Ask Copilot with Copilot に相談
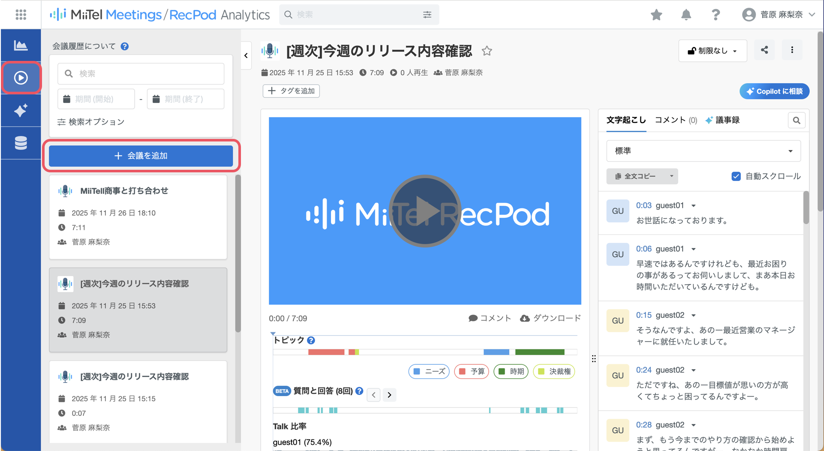The image size is (824, 451). tap(774, 91)
